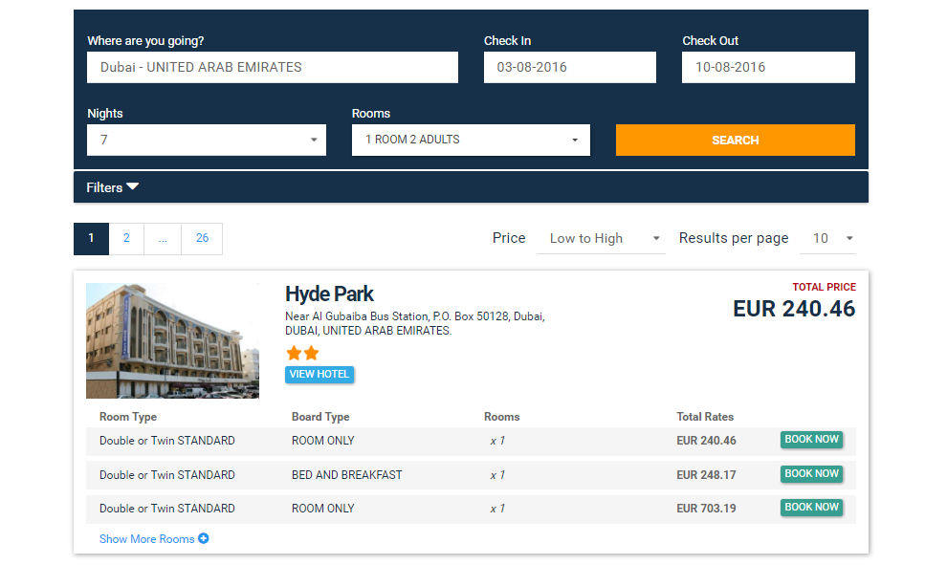Viewport: 947px width, 565px height.
Task: Book the EUR 703.19 room
Action: click(x=811, y=508)
